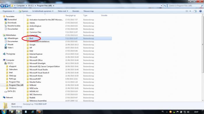Change view with the view icon
Image resolution: width=204 pixels, height=114 pixels.
[x=187, y=11]
